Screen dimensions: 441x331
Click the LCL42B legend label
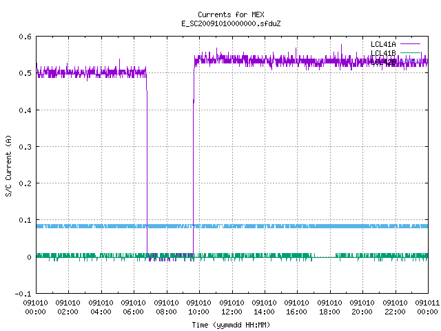[383, 62]
